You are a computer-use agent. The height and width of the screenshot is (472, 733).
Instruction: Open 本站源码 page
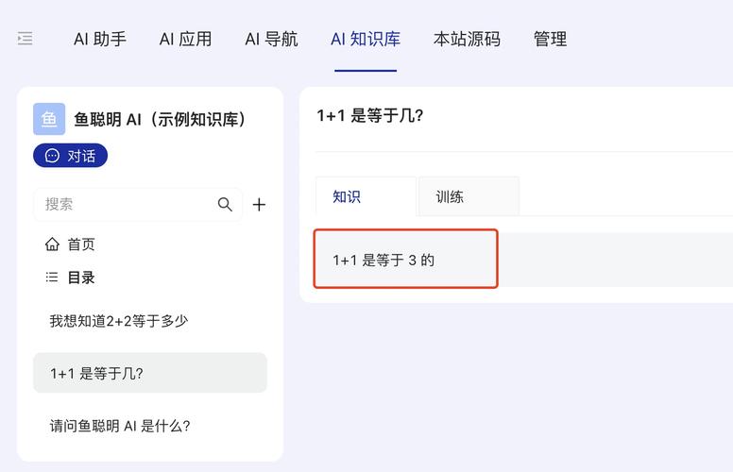467,39
